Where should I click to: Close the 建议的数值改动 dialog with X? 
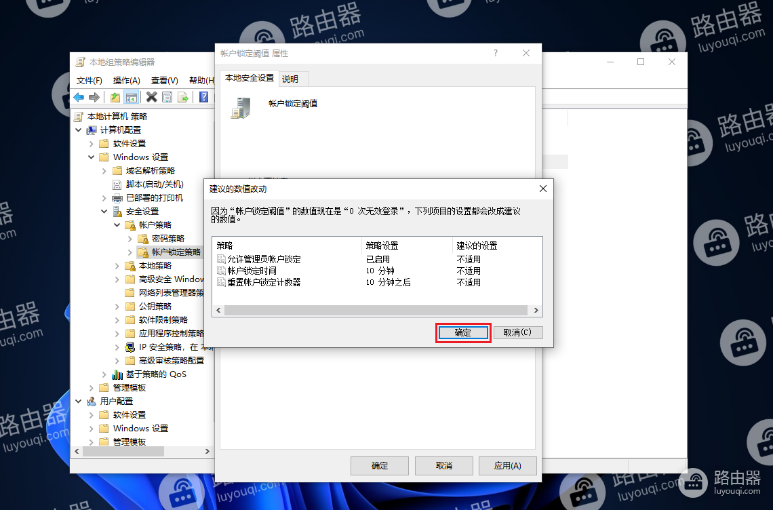tap(542, 189)
